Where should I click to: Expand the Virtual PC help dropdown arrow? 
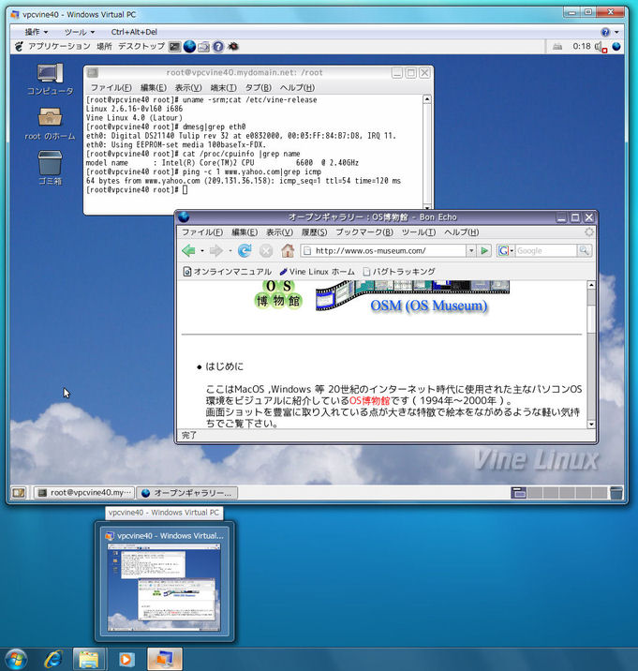[616, 32]
